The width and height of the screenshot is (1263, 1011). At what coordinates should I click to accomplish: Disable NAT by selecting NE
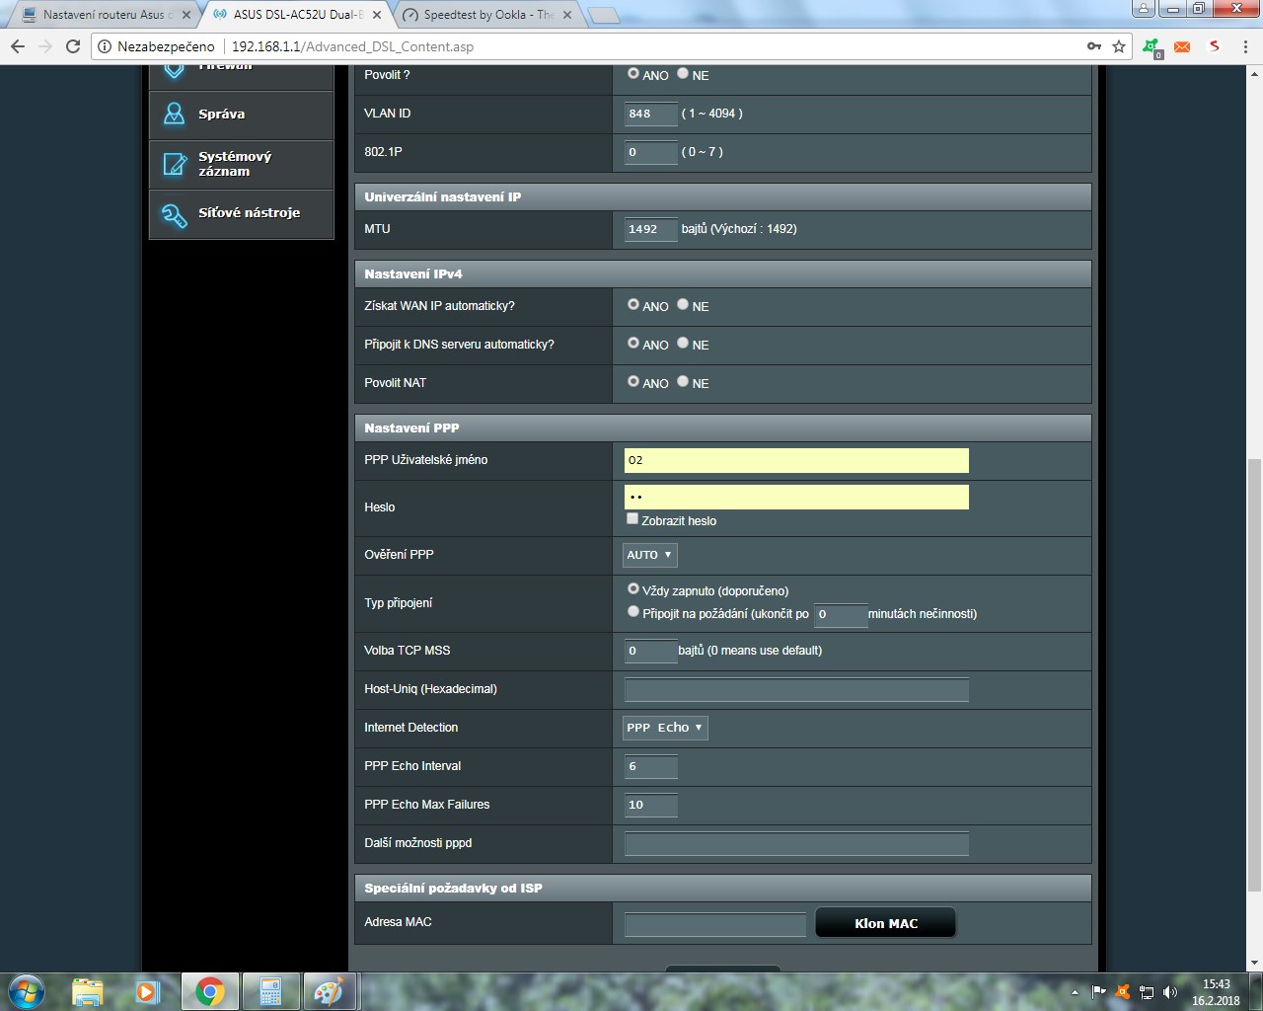tap(683, 382)
